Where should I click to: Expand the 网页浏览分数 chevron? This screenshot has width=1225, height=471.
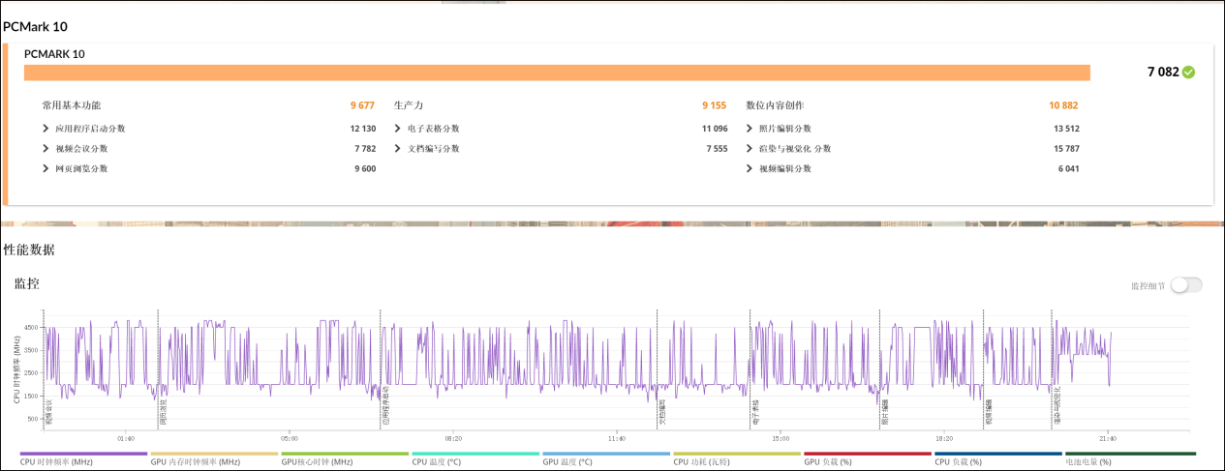click(46, 169)
